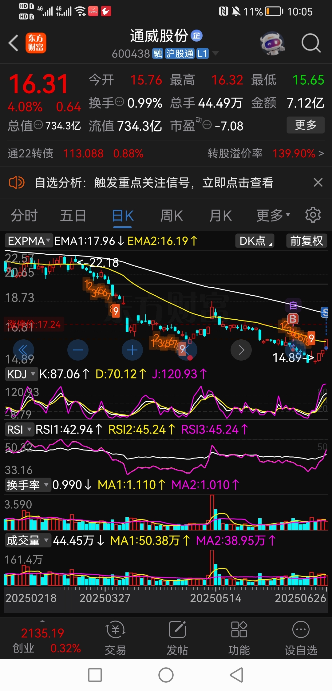Tap Android back triangle button
This screenshot has width=332, height=691.
[236, 675]
